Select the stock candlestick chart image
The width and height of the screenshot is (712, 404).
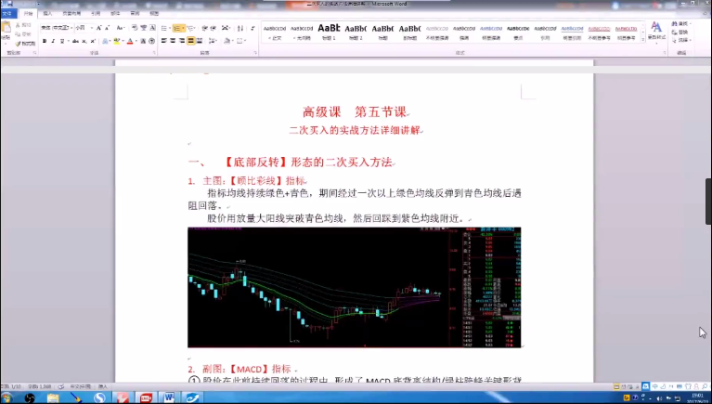(x=355, y=287)
